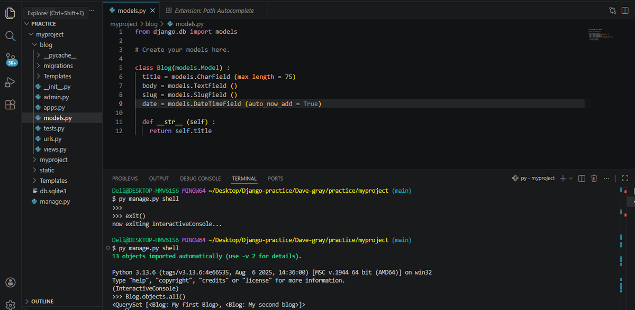The height and width of the screenshot is (310, 635).
Task: Open the Search view in the activity bar
Action: pos(10,37)
